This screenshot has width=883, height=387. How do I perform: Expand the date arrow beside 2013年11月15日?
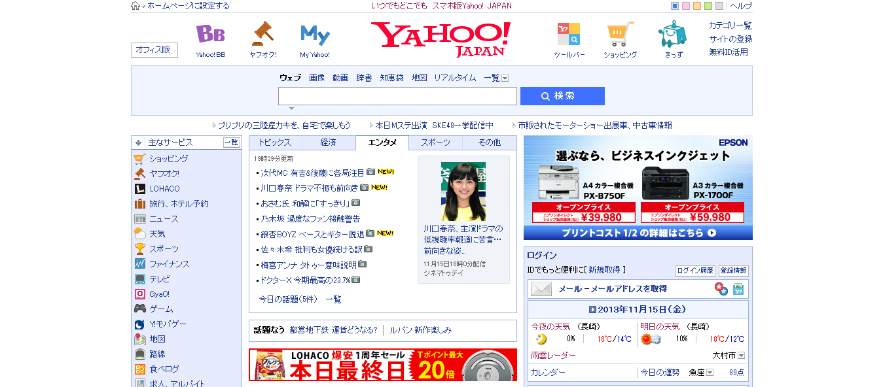click(x=592, y=310)
